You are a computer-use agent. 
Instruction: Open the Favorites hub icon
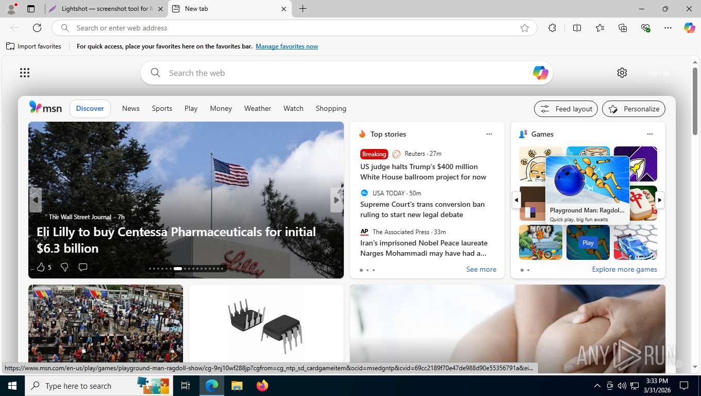[x=600, y=28]
